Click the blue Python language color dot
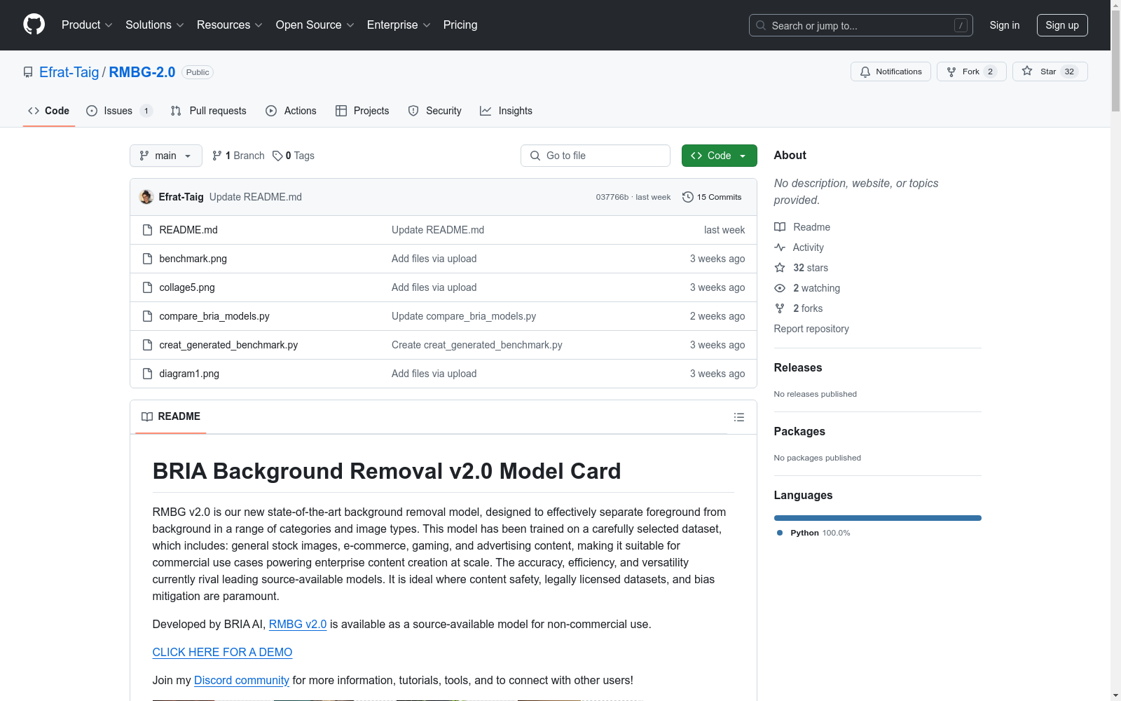Viewport: 1121px width, 701px height. [780, 533]
